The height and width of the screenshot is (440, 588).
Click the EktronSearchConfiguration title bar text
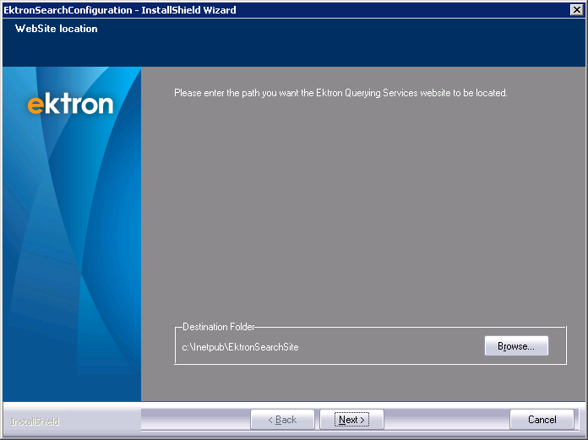pyautogui.click(x=120, y=10)
